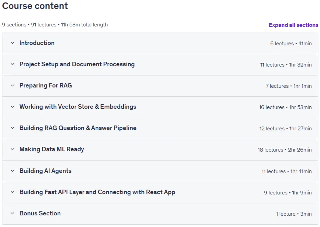
Task: Click Building Fast API Layer and Connecting title
Action: [97, 192]
